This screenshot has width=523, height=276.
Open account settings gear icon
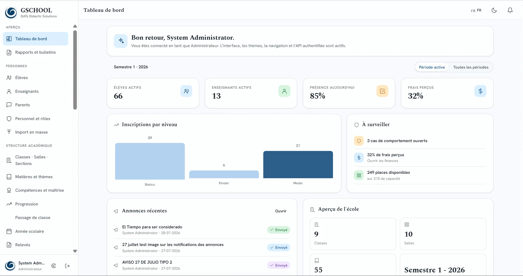point(54,266)
